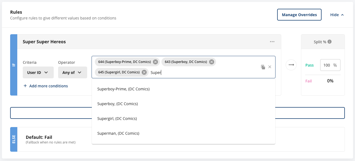This screenshot has height=161, width=355.
Task: Open the rule options ellipsis menu
Action: pyautogui.click(x=272, y=41)
